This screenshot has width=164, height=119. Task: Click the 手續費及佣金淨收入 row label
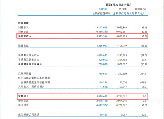coord(30,64)
